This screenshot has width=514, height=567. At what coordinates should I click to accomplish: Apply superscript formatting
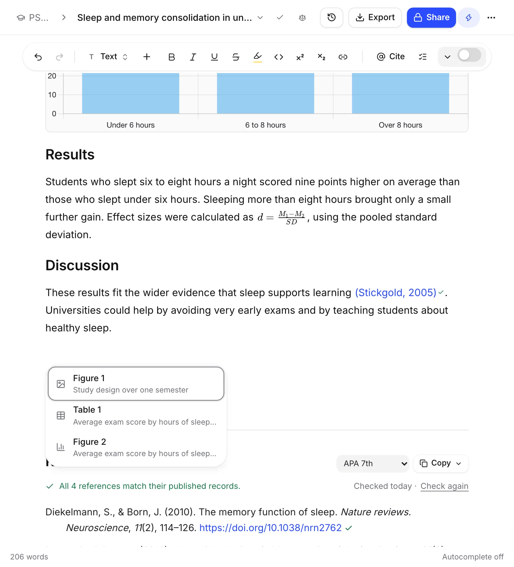click(300, 57)
